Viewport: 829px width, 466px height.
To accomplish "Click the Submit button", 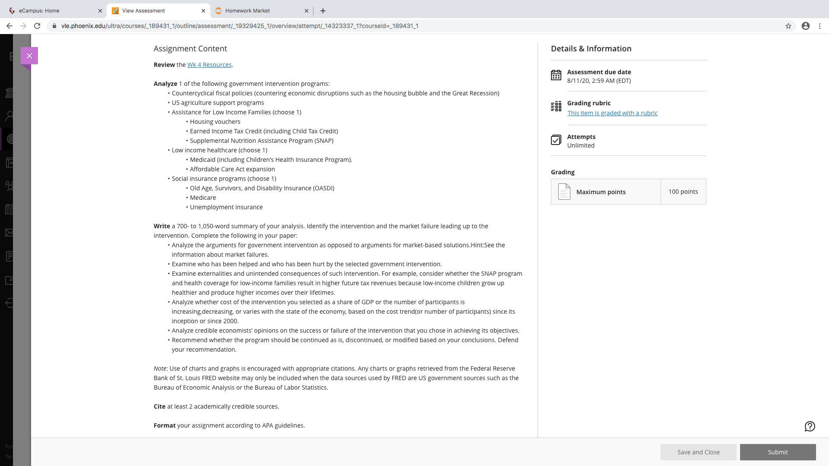I will (778, 452).
